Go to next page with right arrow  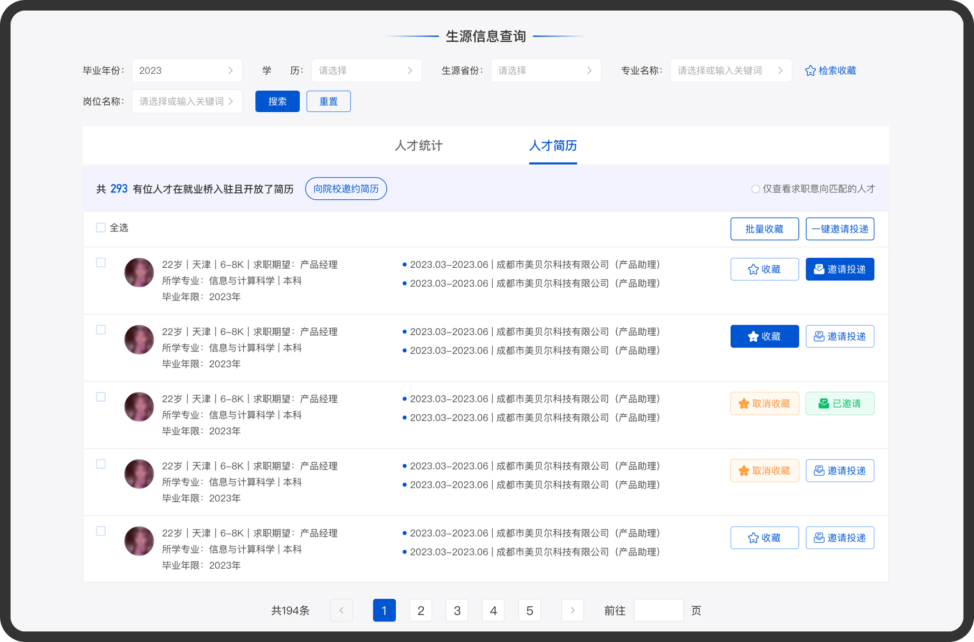(572, 610)
